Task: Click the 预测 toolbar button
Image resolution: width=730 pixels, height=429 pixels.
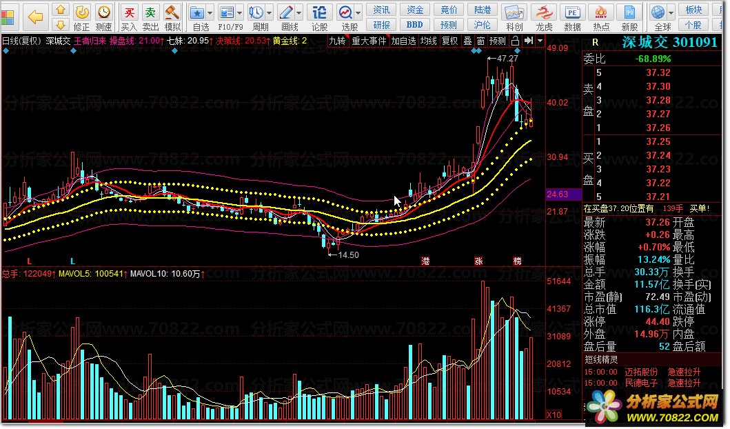Action: (449, 24)
